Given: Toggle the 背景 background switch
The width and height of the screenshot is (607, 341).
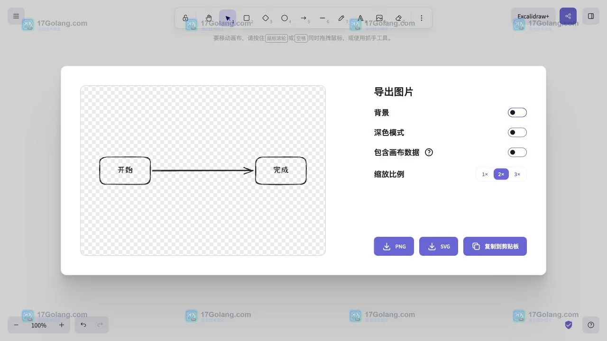Looking at the screenshot, I should coord(517,113).
